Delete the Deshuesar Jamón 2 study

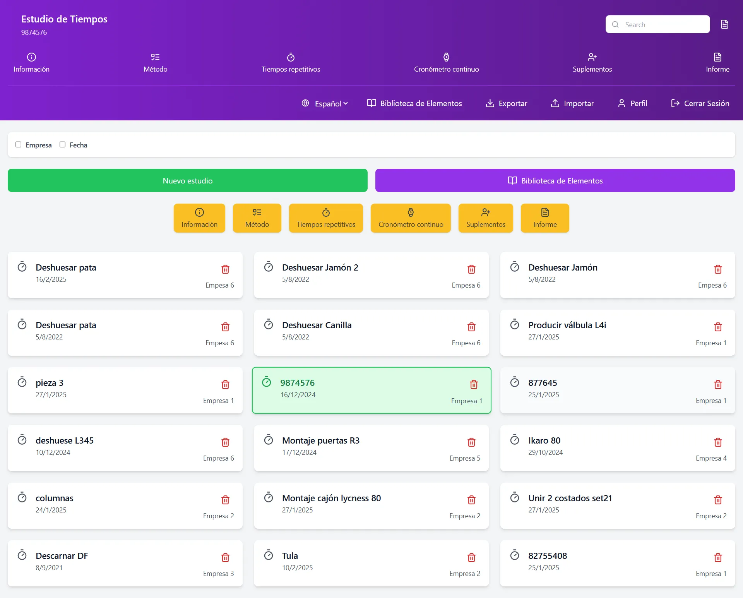tap(471, 269)
